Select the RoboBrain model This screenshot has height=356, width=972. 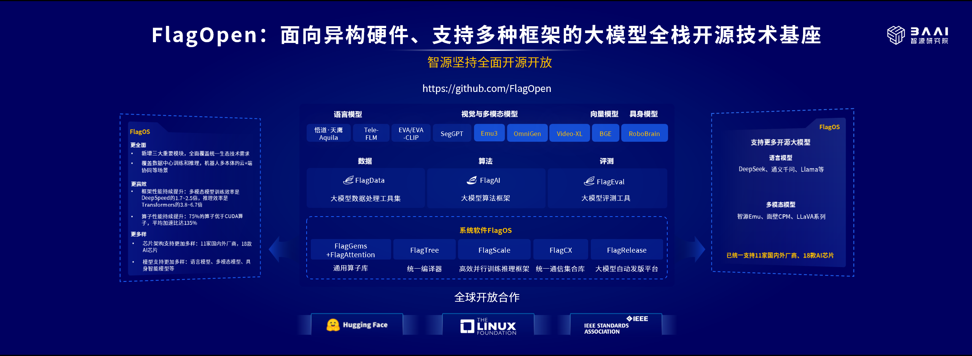tap(644, 133)
